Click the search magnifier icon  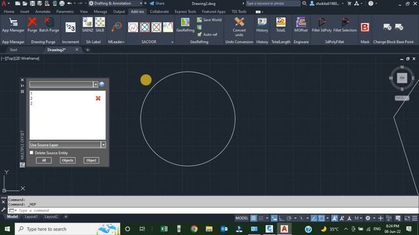pyautogui.click(x=304, y=3)
